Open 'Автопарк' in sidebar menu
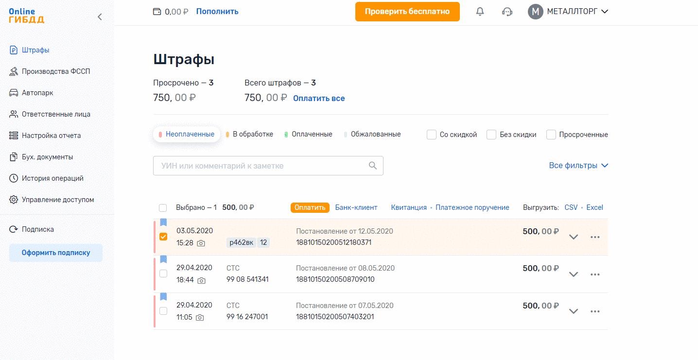698x360 pixels. coord(37,93)
